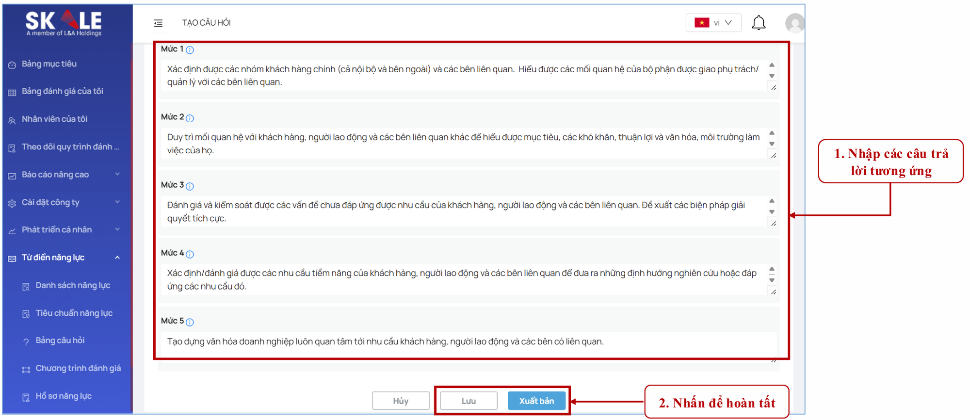Select Danh sách năng lực submenu item
The width and height of the screenshot is (970, 420).
[x=73, y=285]
